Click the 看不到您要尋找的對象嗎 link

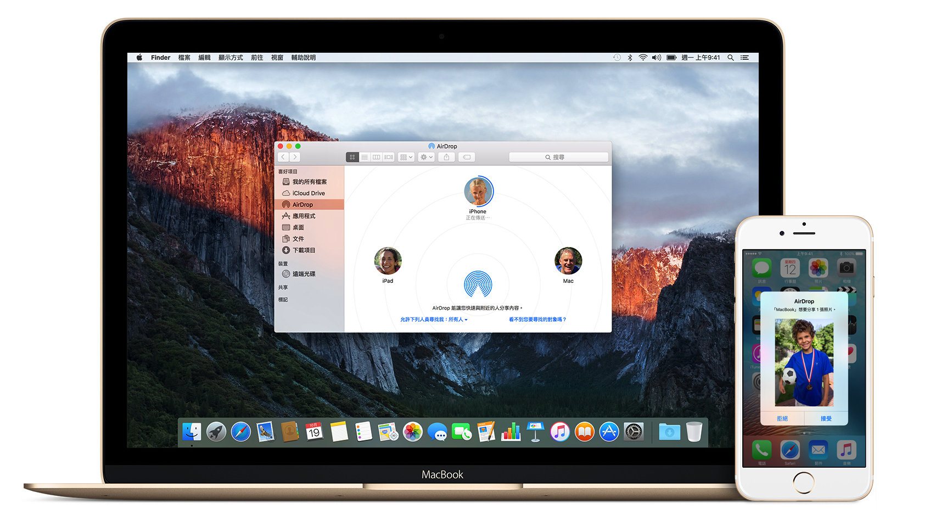pyautogui.click(x=537, y=320)
